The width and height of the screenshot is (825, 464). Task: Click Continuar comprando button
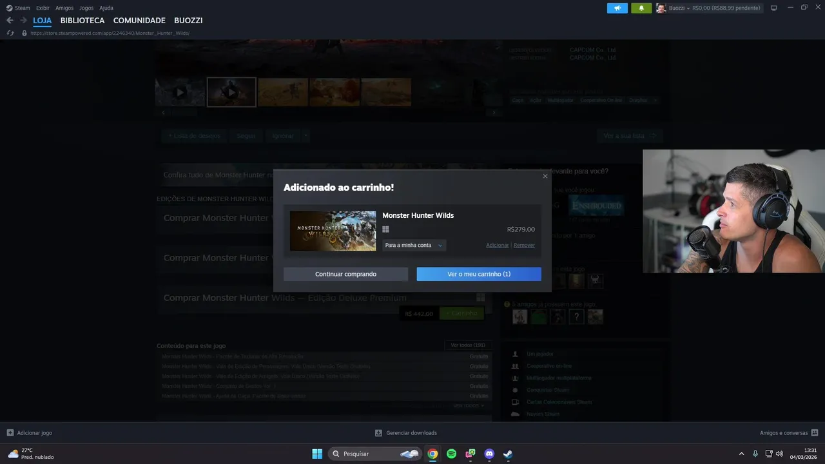tap(345, 274)
